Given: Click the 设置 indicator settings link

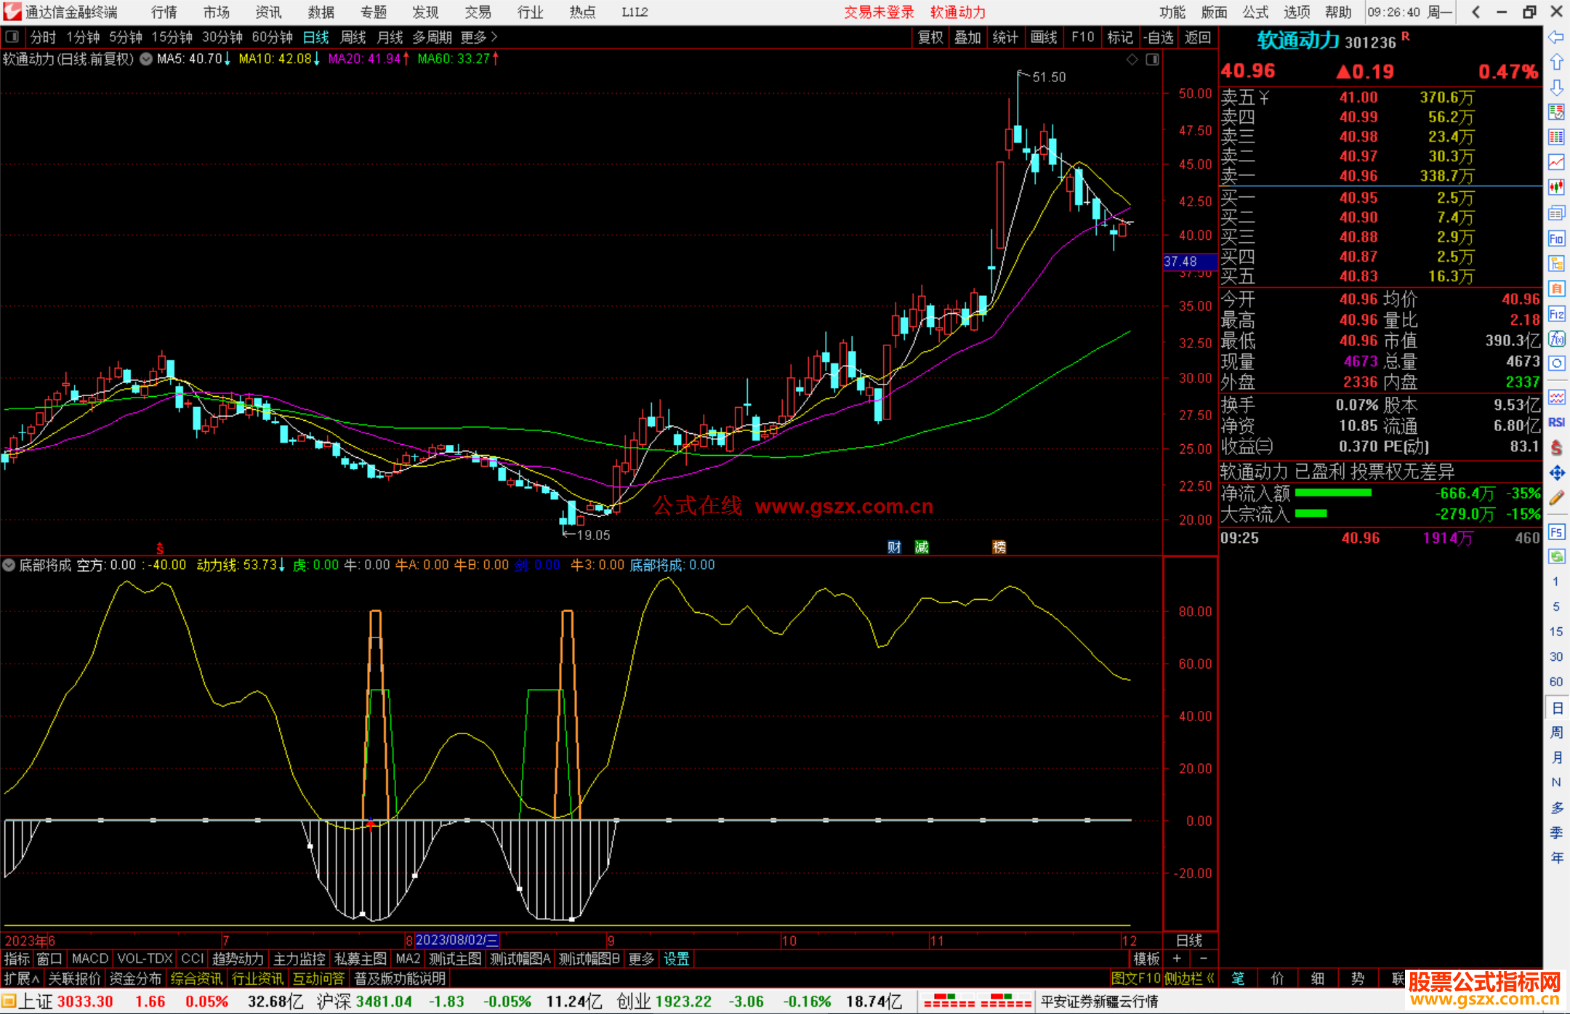Looking at the screenshot, I should (676, 959).
